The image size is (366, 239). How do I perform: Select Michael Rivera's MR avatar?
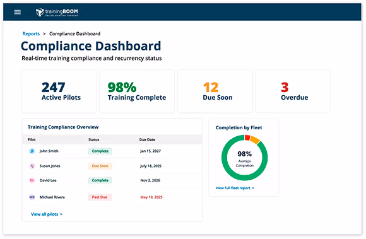tap(32, 197)
